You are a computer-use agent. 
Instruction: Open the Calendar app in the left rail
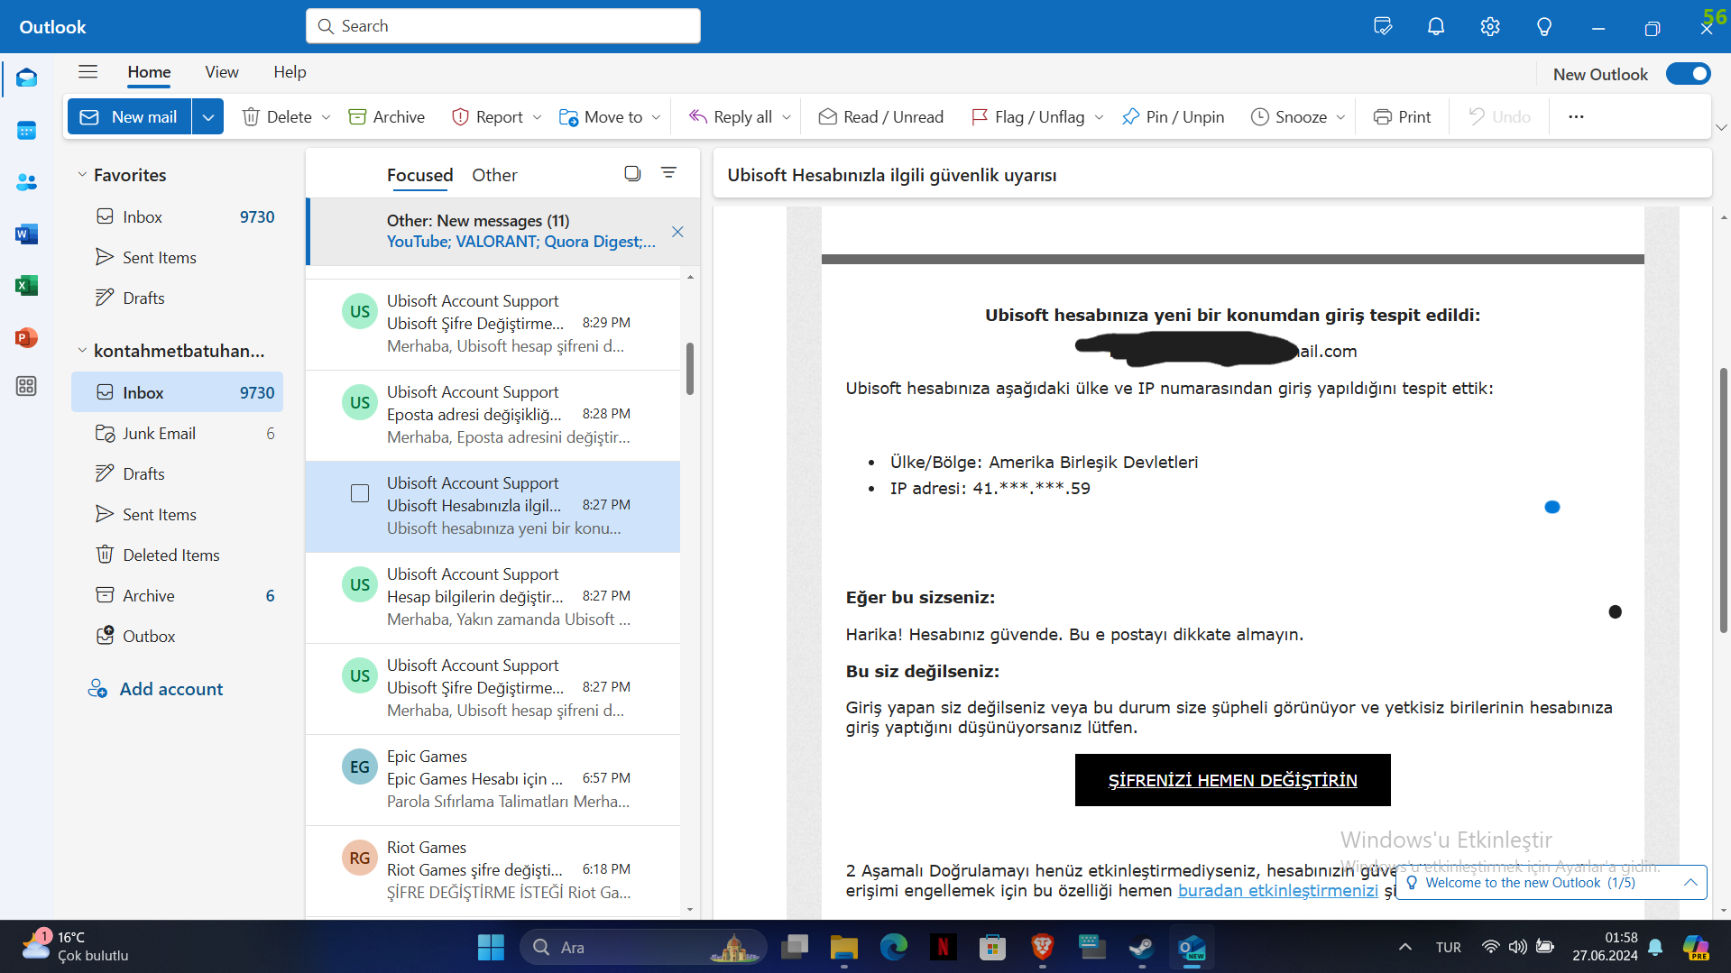click(26, 131)
